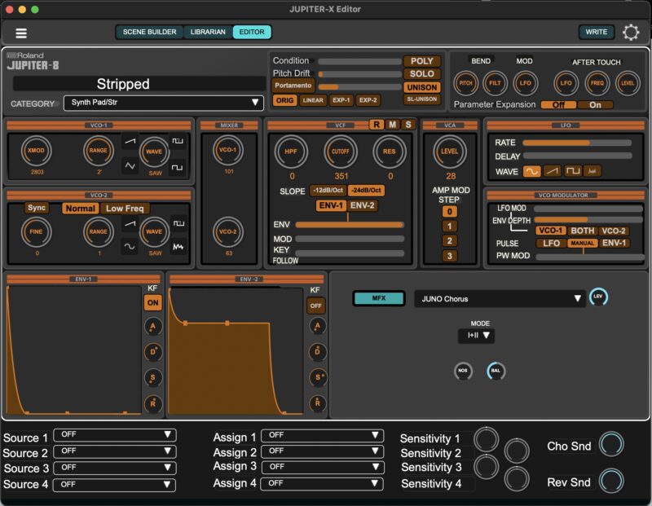Select VCO-1 sine waveform icon
The width and height of the screenshot is (652, 506).
(x=130, y=166)
